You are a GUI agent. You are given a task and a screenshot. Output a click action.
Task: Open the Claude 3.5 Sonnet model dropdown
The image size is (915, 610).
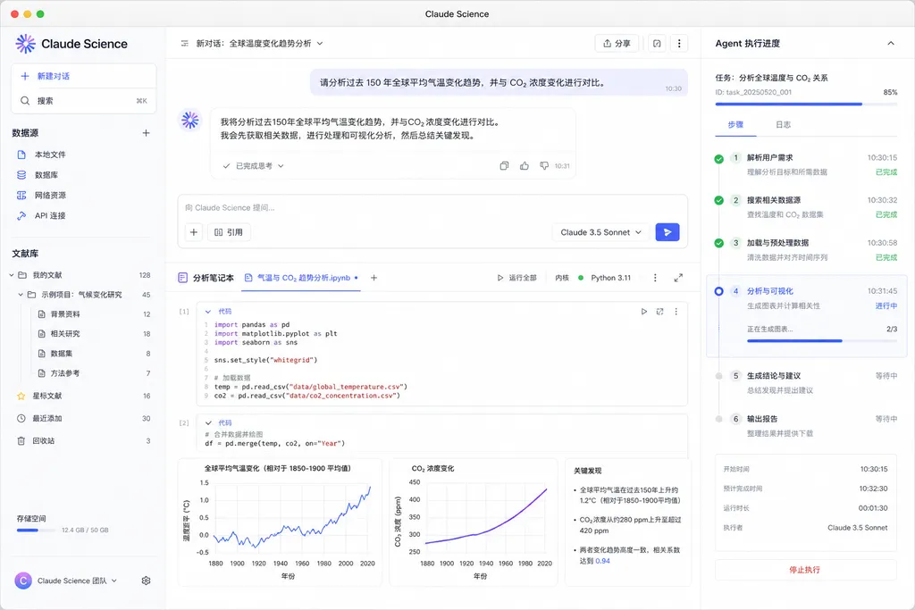pos(600,232)
